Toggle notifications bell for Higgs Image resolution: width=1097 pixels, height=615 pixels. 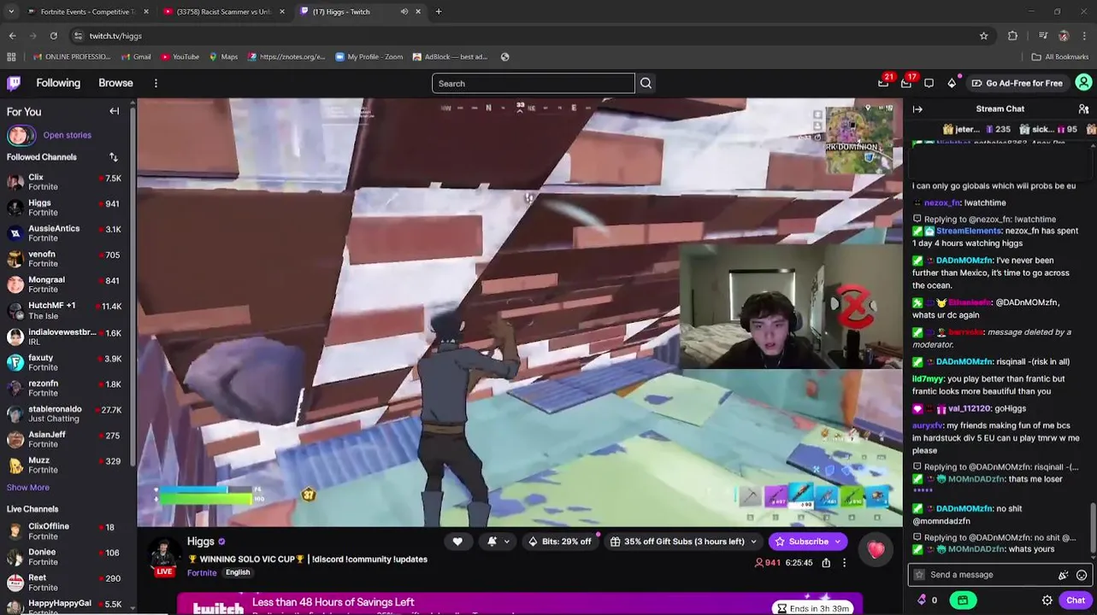coord(492,542)
